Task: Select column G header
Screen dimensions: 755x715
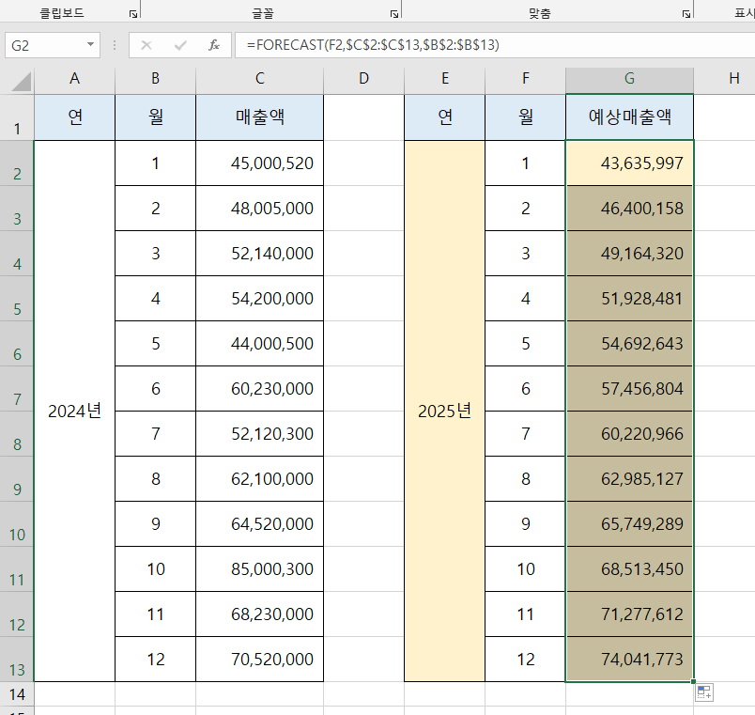Action: coord(630,79)
